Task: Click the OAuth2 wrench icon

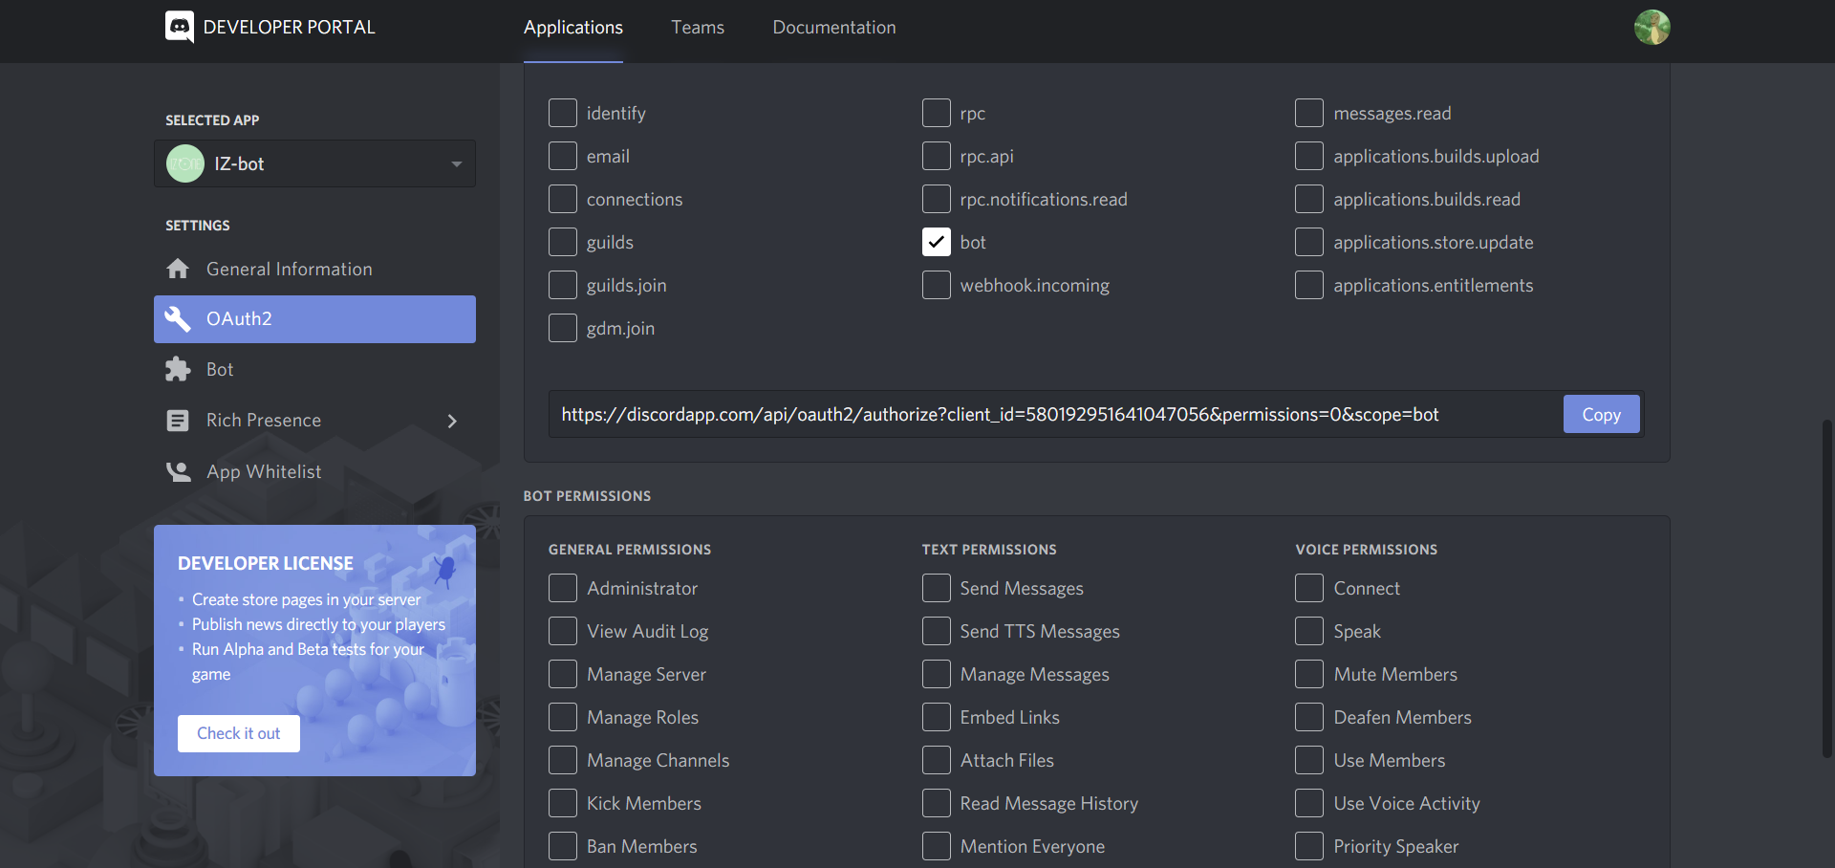Action: [178, 318]
